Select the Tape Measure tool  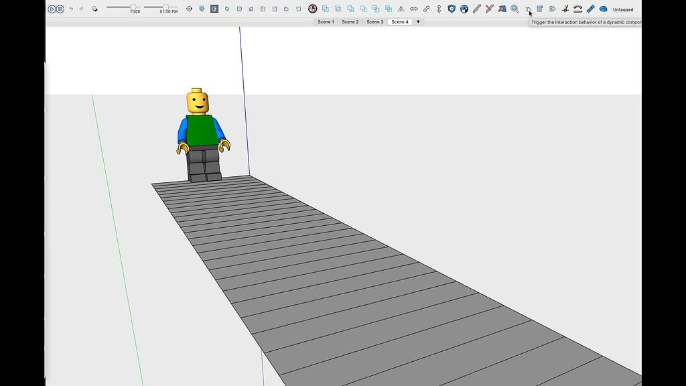[590, 9]
